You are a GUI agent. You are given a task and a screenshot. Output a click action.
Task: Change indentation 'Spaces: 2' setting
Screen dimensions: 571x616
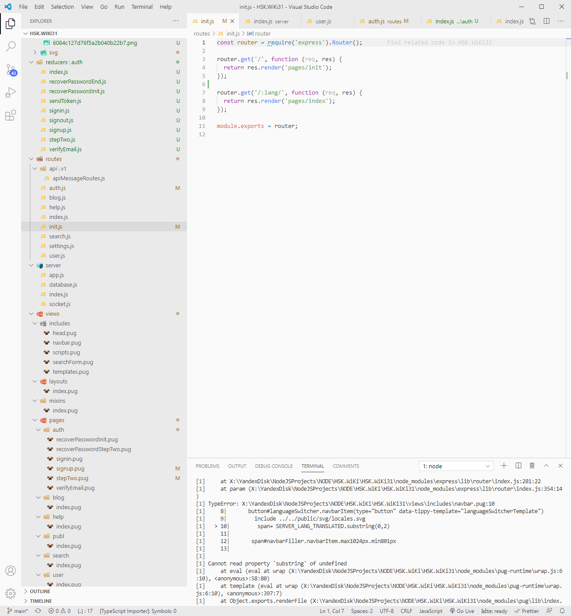point(362,611)
